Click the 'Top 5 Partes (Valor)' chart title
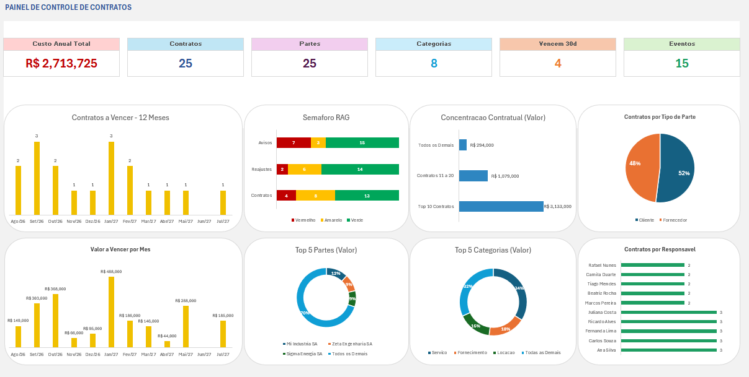Screen dimensions: 749x377 [326, 250]
